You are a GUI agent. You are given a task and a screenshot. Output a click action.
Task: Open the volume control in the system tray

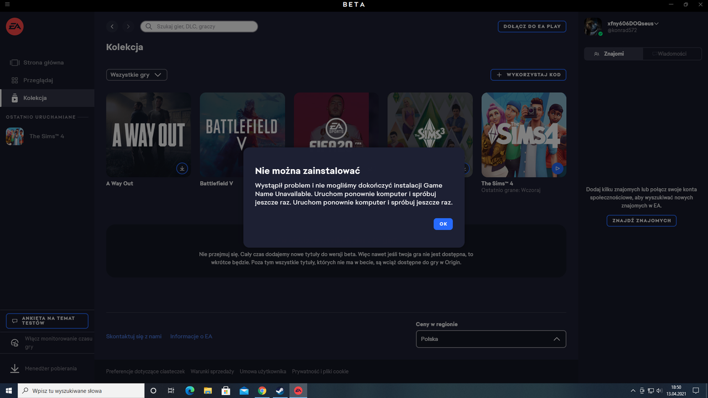(659, 391)
